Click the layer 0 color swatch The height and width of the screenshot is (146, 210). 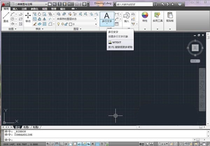pos(71,24)
